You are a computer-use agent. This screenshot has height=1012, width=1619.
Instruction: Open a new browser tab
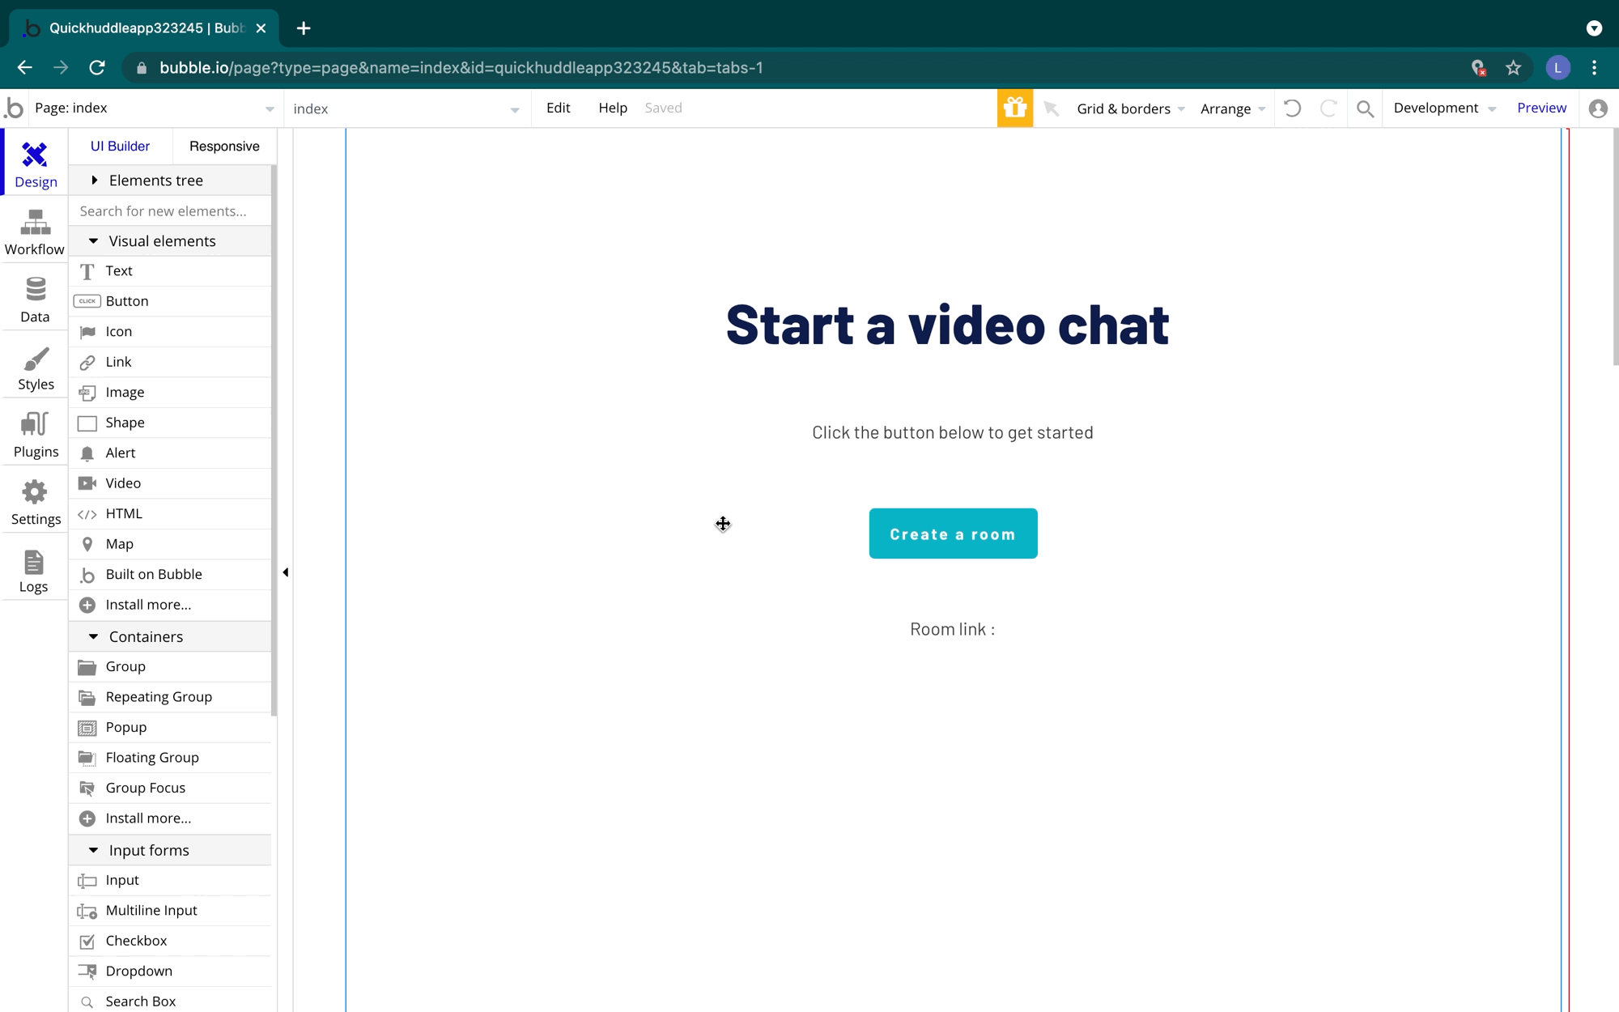pos(304,28)
